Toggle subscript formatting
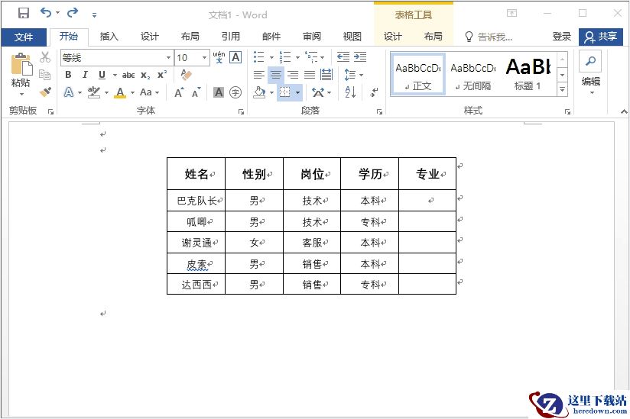The image size is (630, 419). (x=145, y=75)
